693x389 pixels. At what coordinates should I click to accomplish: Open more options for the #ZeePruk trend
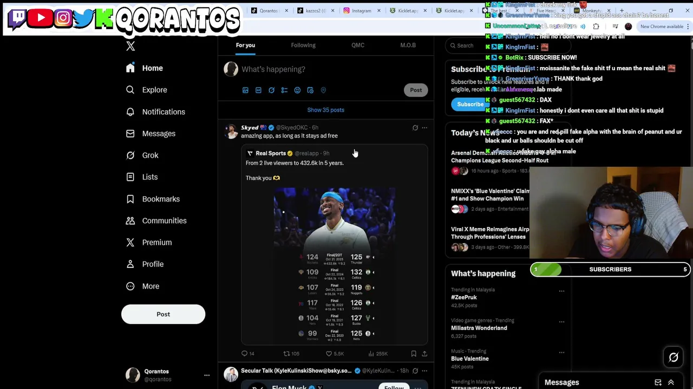pos(561,291)
